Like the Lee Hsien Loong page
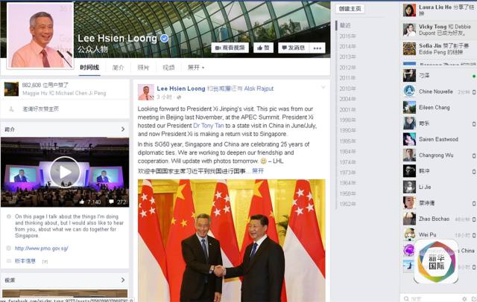The width and height of the screenshot is (477, 302). (263, 48)
